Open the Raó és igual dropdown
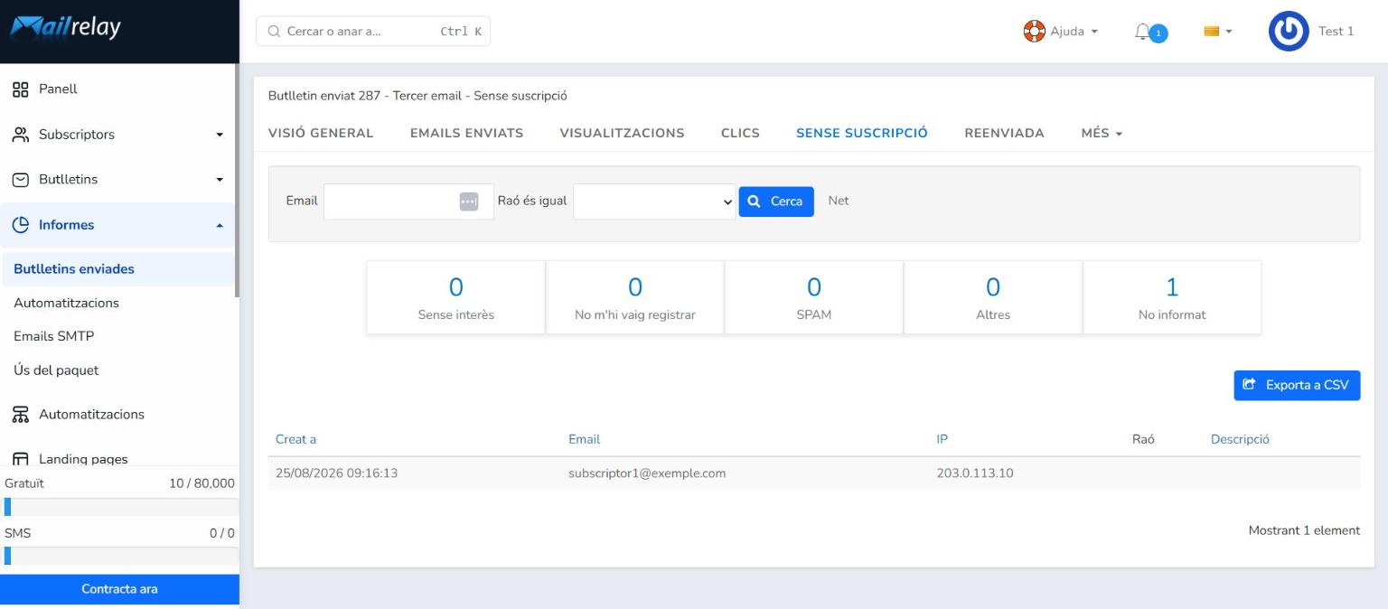The image size is (1388, 609). (654, 201)
